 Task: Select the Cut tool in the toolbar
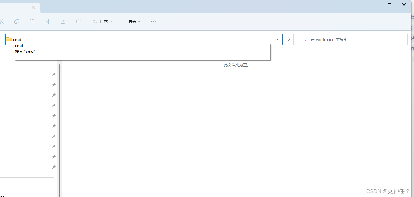pyautogui.click(x=2, y=22)
